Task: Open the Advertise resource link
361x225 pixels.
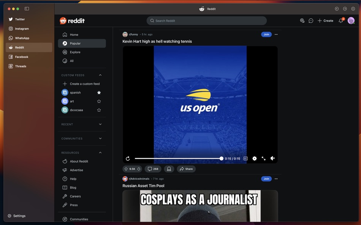Action: [x=82, y=170]
